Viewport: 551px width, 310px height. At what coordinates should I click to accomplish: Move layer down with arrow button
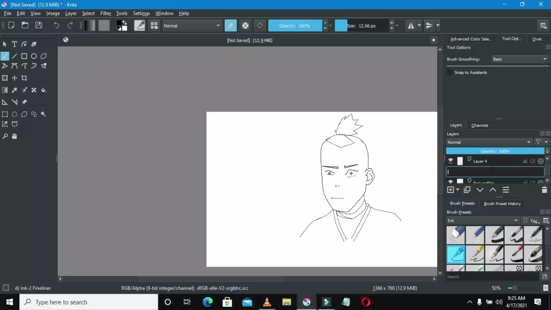point(480,190)
